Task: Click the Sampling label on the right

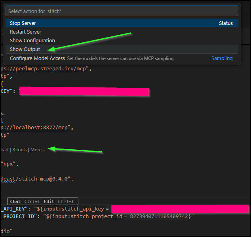Action: tap(222, 58)
